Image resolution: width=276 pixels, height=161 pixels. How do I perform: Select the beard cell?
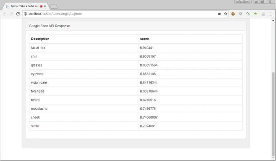tap(84, 100)
